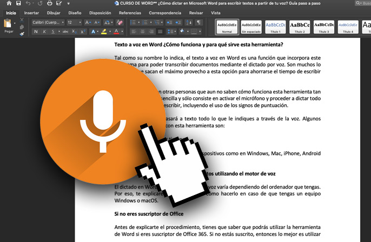Click the clear formatting eraser icon
The height and width of the screenshot is (242, 371).
point(120,22)
